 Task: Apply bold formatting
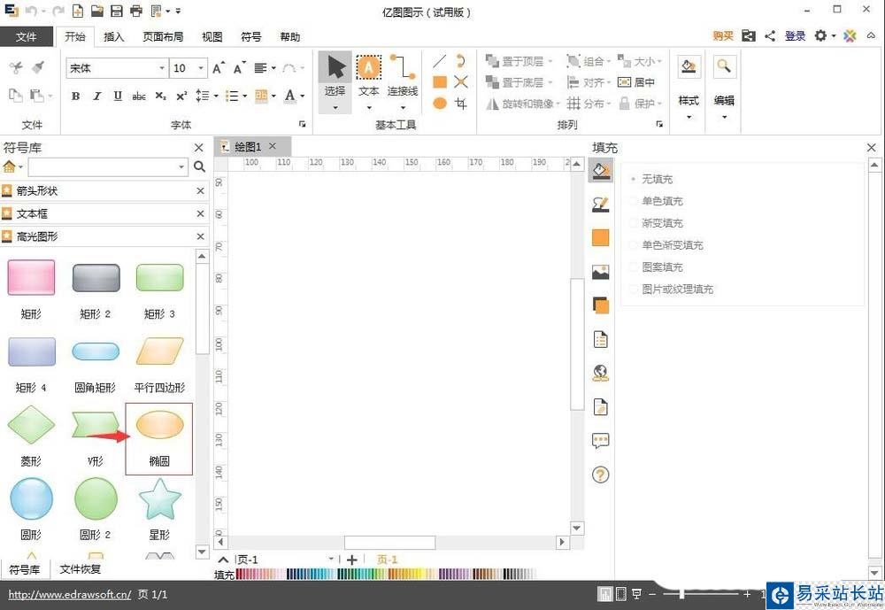tap(75, 96)
